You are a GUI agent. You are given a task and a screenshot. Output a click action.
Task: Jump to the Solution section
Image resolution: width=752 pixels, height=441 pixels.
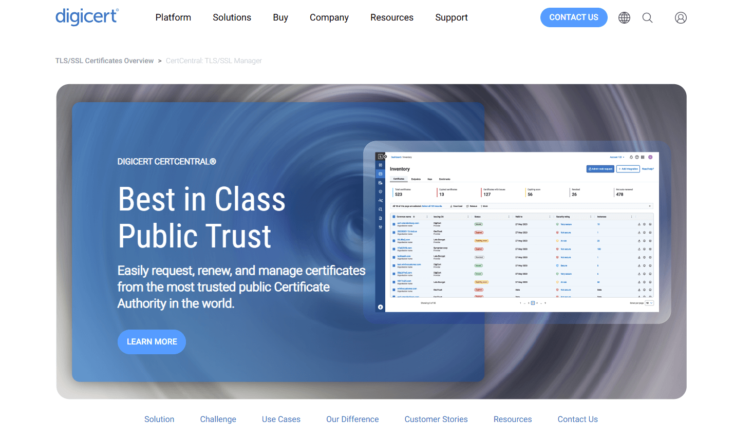[159, 419]
